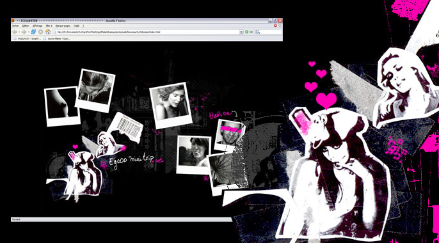This screenshot has width=439, height=243.
Task: Open the polaroid of woman looking down
Action: [95, 91]
